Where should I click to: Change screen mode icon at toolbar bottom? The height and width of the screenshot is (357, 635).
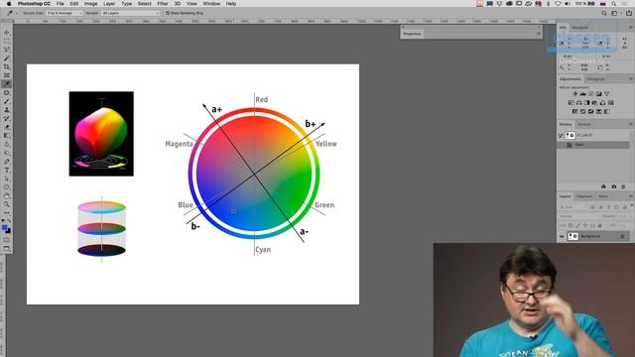[x=7, y=249]
